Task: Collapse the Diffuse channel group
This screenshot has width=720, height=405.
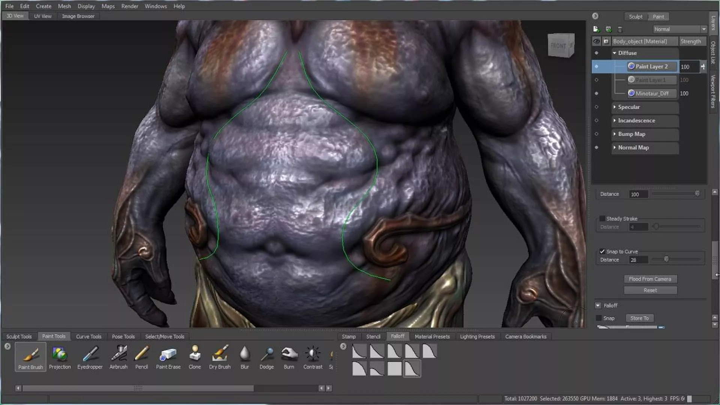Action: pos(614,53)
